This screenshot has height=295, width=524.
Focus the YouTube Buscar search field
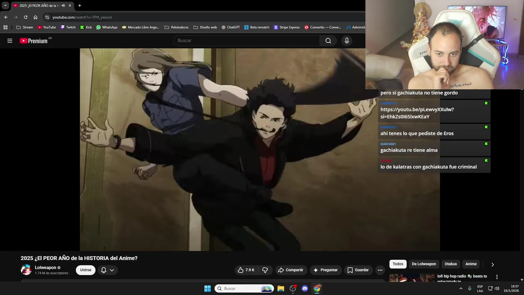tap(247, 41)
